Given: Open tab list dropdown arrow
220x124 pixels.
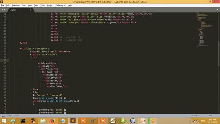Looking at the screenshot, I should coord(217,10).
